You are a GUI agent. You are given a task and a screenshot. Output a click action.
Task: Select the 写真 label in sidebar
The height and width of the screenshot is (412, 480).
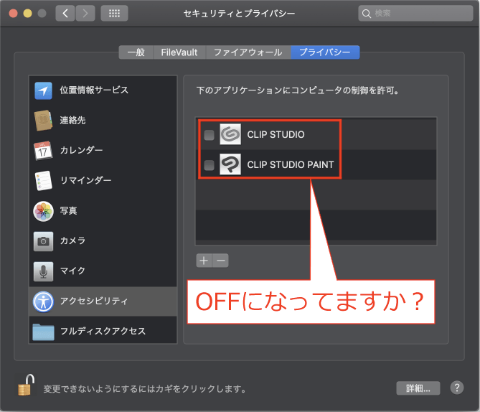[68, 211]
